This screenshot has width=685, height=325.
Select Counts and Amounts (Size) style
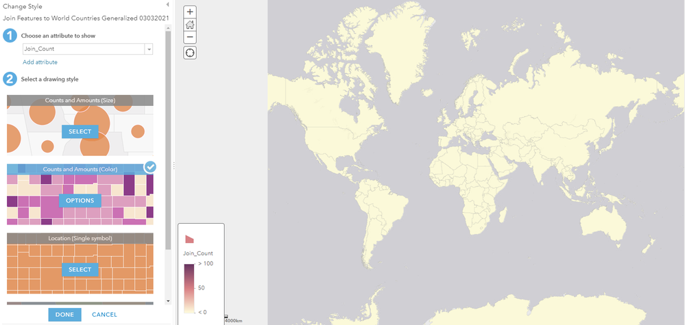click(x=80, y=131)
